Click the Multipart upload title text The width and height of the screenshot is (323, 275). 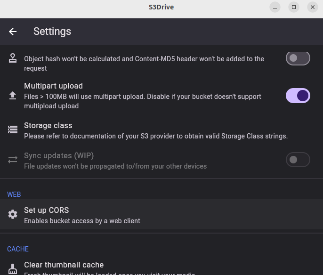(53, 86)
